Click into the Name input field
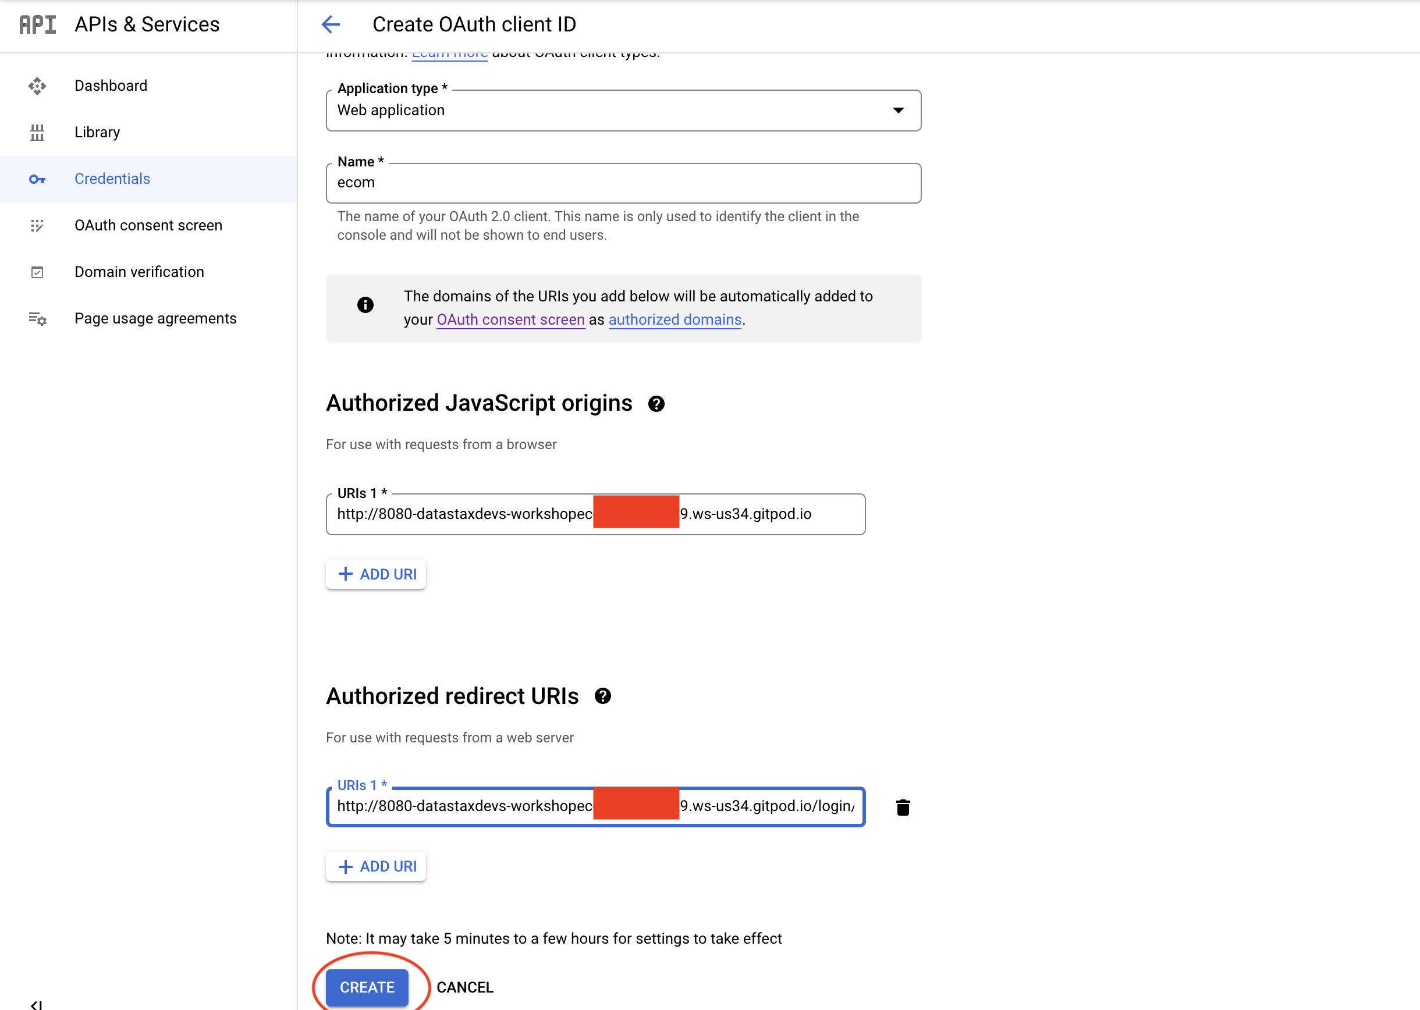The height and width of the screenshot is (1010, 1420). 623,183
